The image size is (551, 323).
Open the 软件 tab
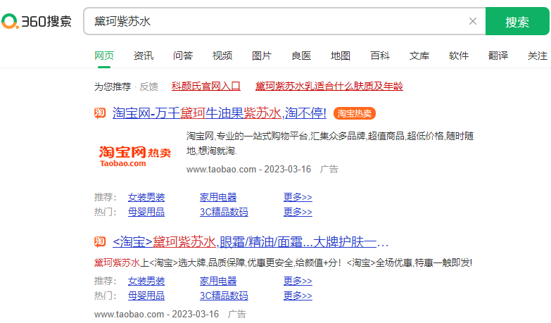point(459,56)
